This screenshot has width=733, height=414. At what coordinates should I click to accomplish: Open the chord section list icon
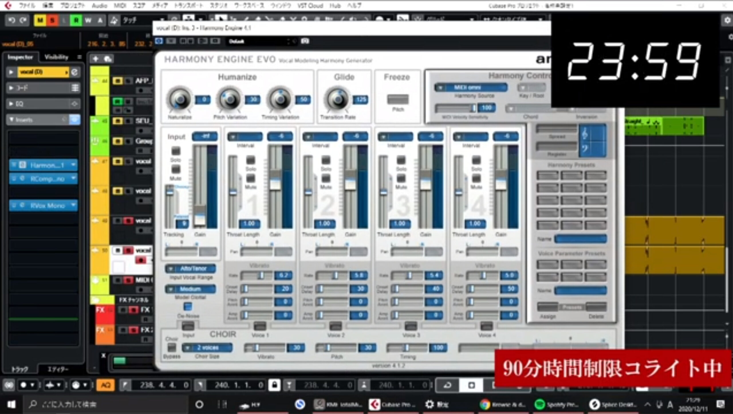click(x=75, y=88)
